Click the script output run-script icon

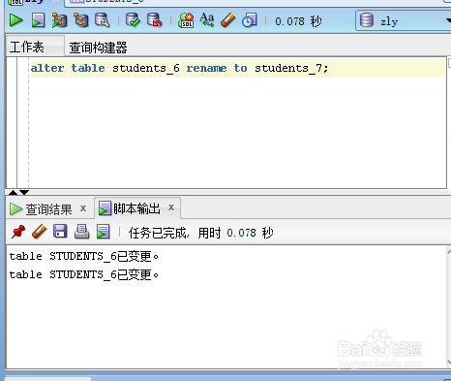(104, 232)
